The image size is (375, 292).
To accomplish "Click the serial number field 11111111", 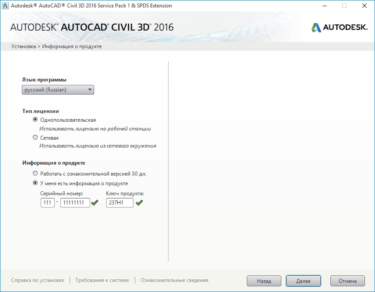I will coord(75,203).
